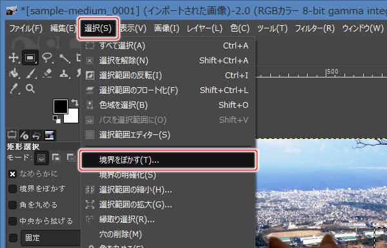Choose 選択範囲の反転(I) menu entry

click(x=168, y=76)
